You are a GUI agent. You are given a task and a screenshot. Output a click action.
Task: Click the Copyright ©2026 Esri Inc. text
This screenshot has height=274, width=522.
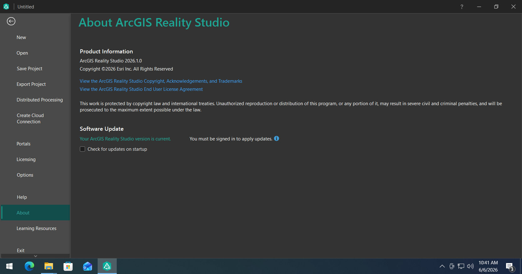[126, 69]
